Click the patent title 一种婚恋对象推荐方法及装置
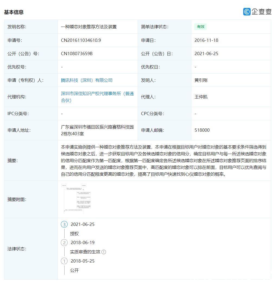 pos(89,27)
